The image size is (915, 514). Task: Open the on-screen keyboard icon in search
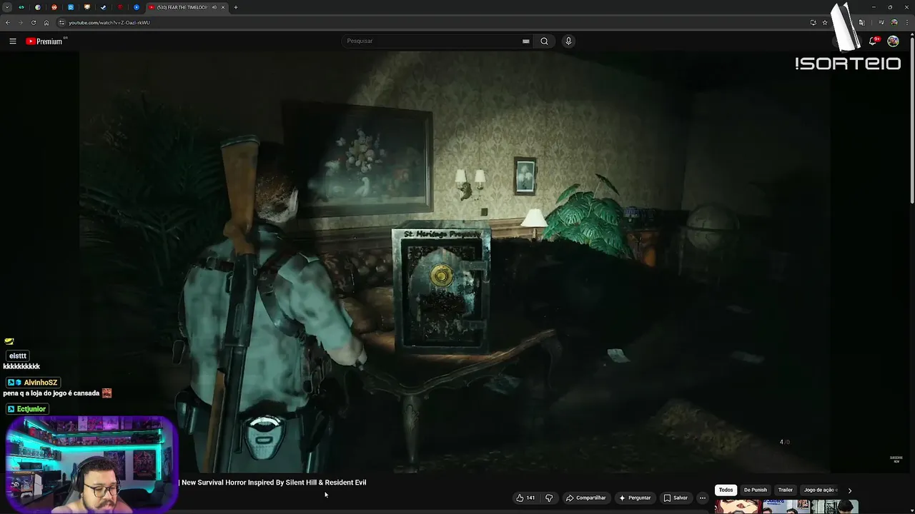[526, 41]
